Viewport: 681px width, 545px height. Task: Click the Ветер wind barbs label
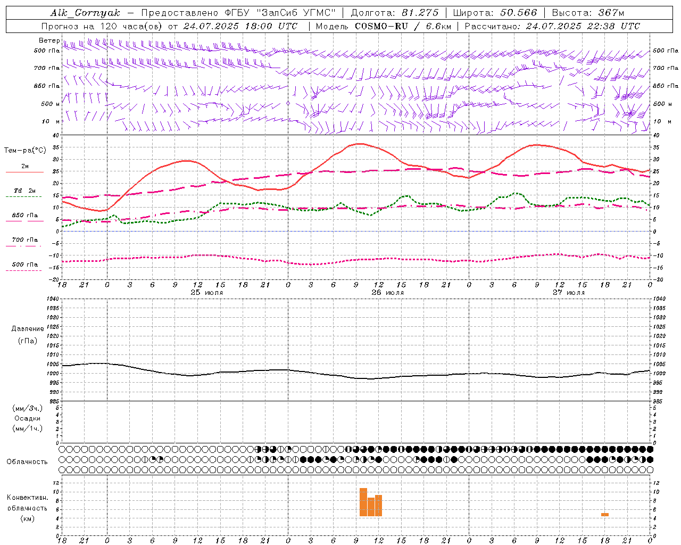coord(49,40)
